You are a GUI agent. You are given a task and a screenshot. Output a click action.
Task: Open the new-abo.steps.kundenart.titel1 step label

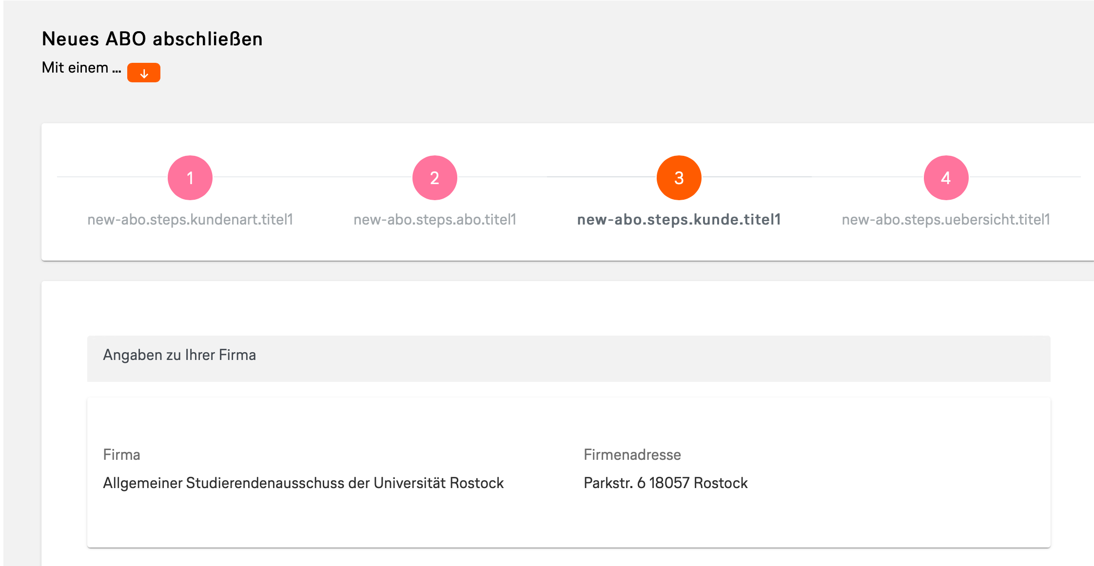pos(190,220)
